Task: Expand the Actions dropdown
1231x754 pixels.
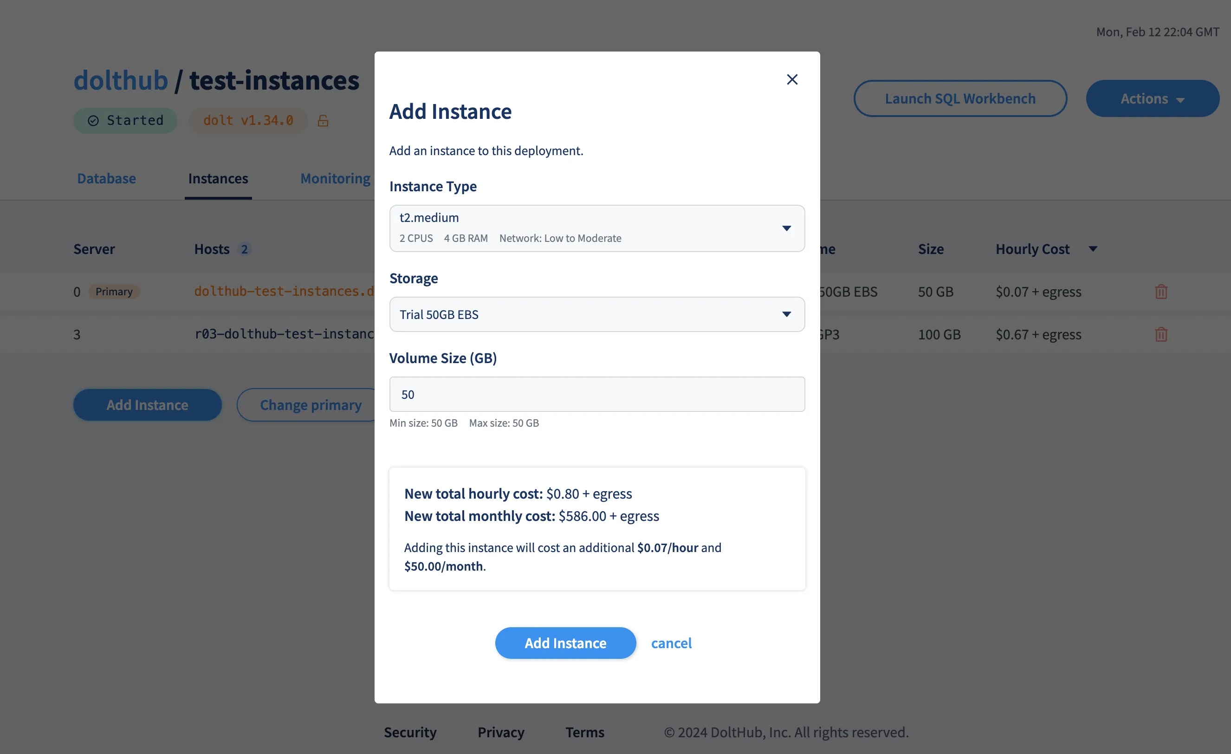Action: click(x=1153, y=98)
